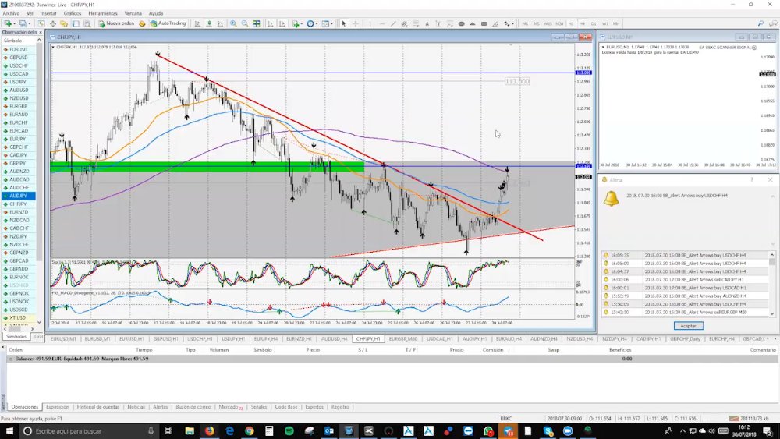Switch chart to M30 timeframe
The width and height of the screenshot is (780, 439).
click(559, 23)
